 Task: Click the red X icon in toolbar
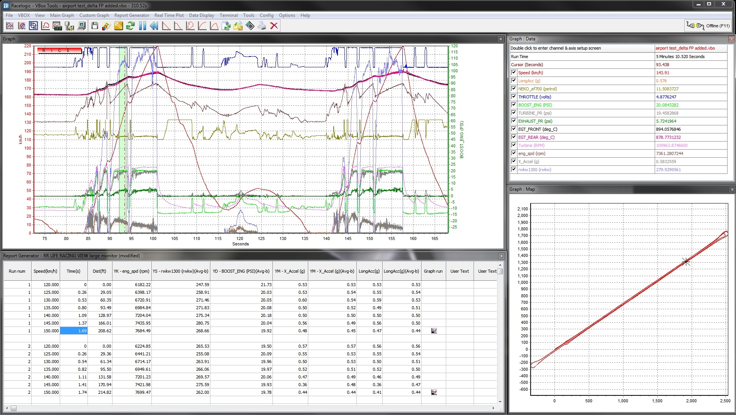click(274, 26)
